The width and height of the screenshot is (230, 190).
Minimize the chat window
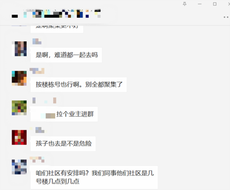(x=199, y=4)
